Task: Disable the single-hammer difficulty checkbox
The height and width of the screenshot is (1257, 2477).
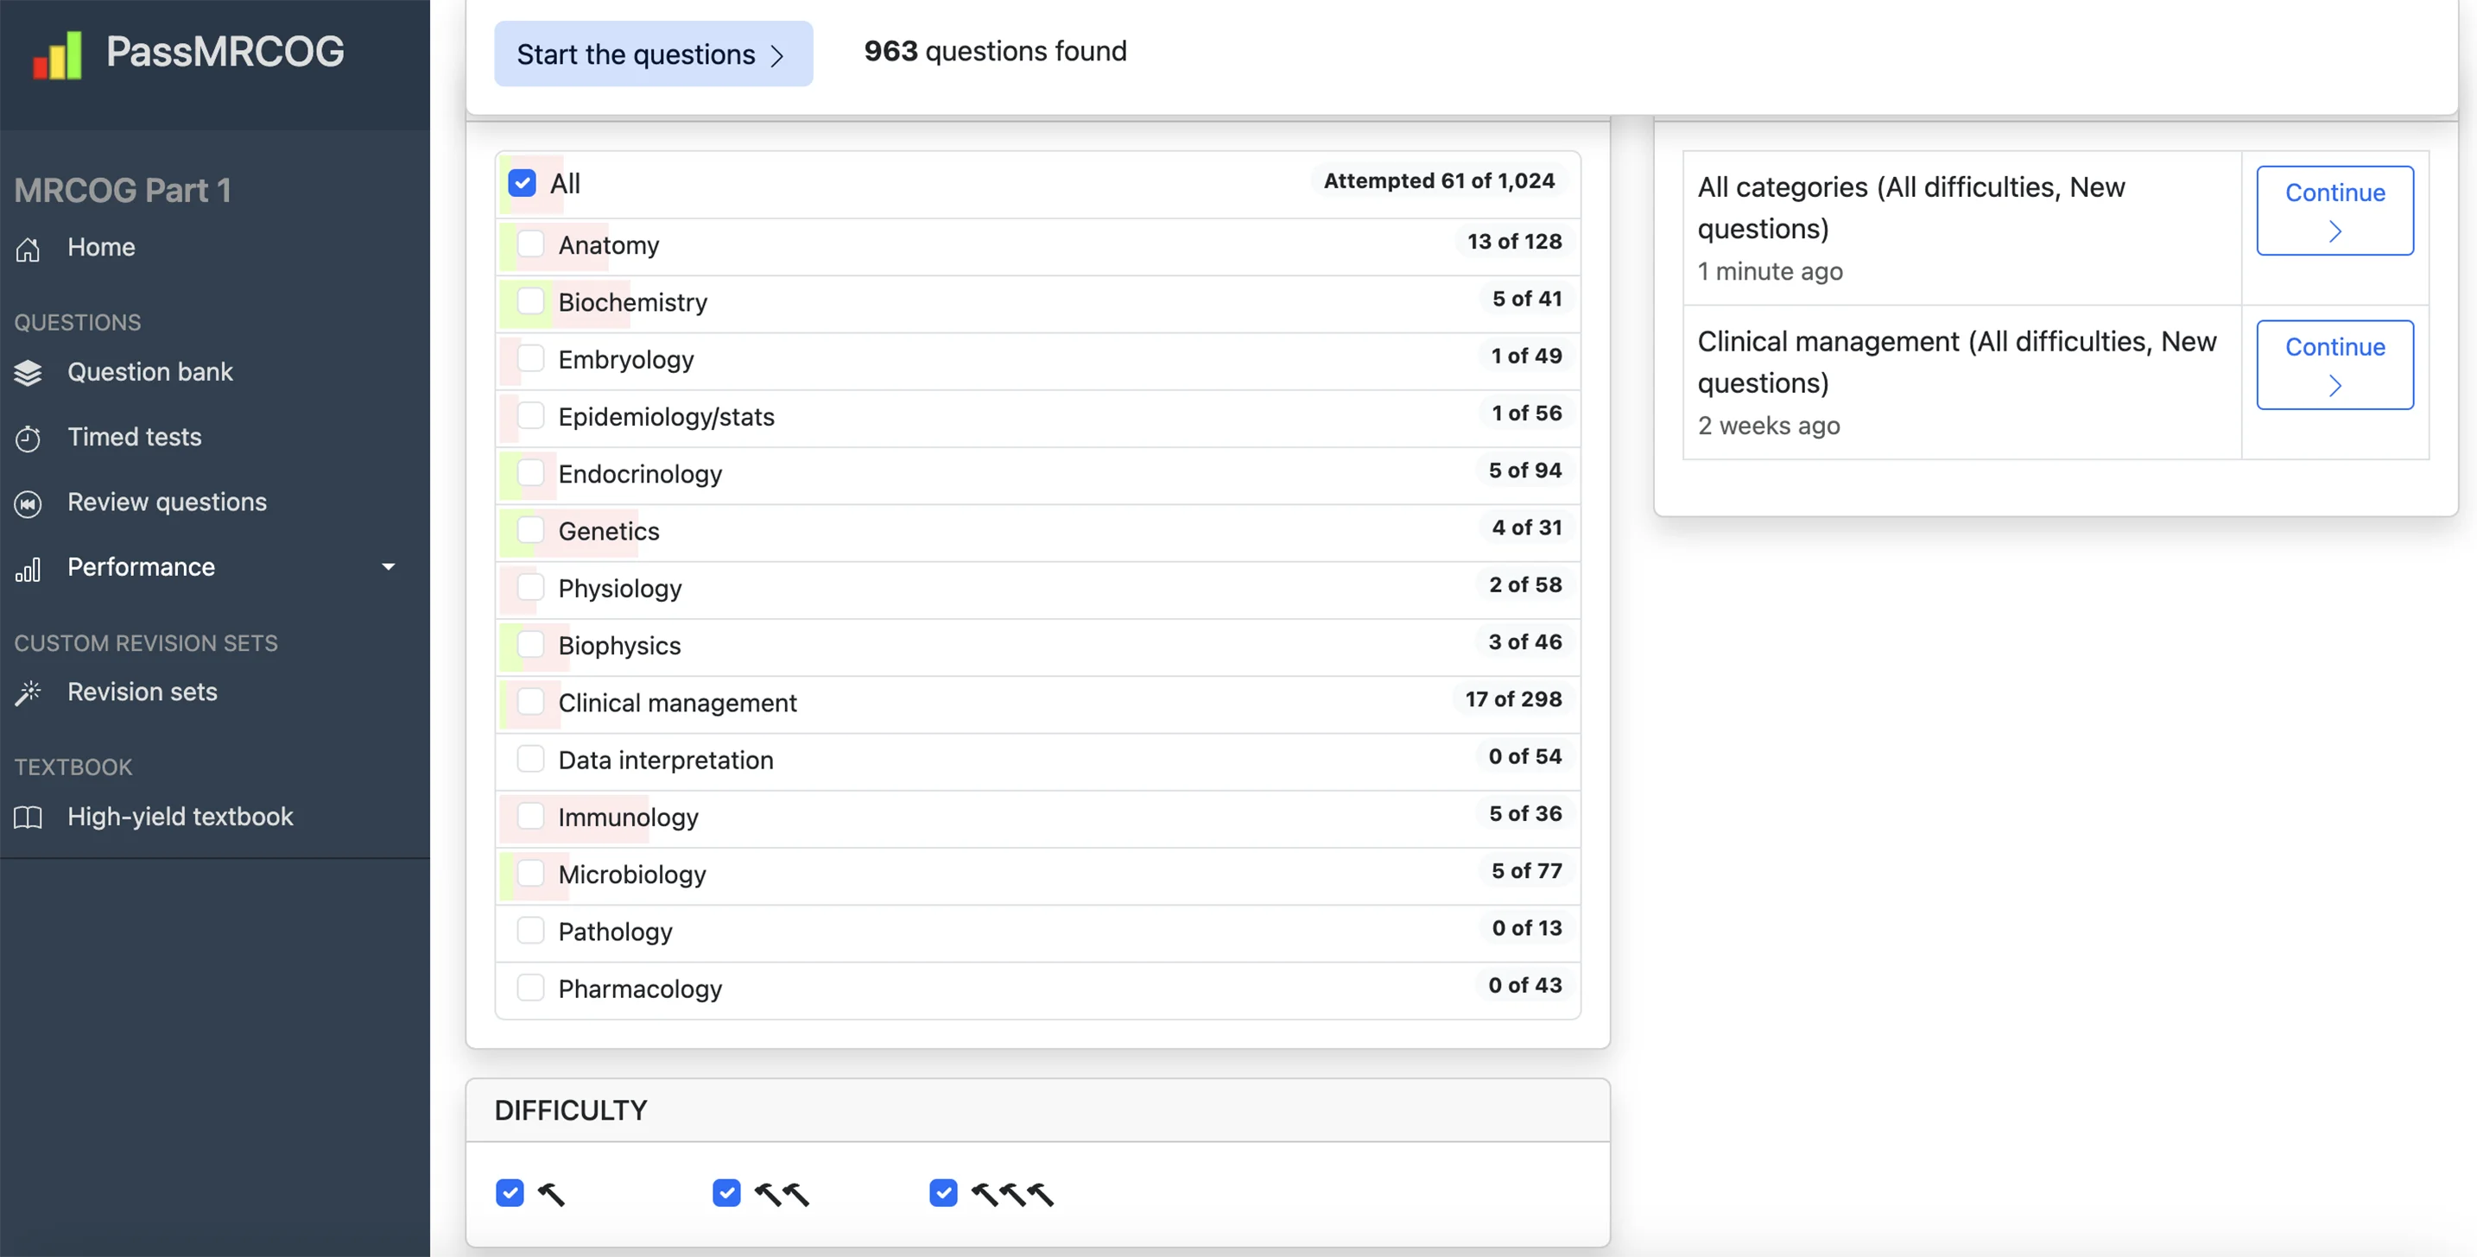Action: 510,1192
